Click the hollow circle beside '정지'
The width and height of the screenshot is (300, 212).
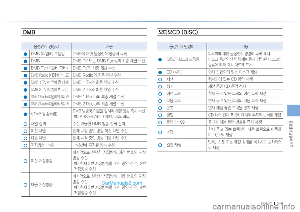160,87
